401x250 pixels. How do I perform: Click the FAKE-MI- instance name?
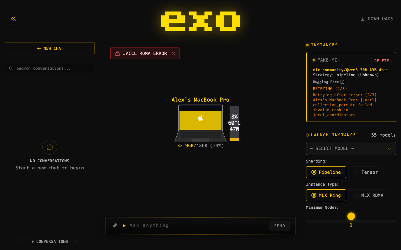[329, 60]
